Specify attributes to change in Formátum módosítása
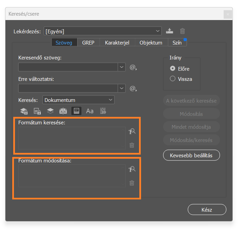 coord(132,169)
